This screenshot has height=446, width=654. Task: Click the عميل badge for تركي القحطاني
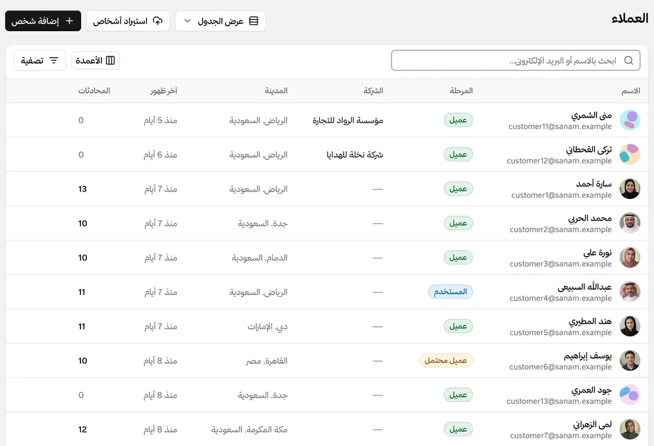tap(458, 154)
